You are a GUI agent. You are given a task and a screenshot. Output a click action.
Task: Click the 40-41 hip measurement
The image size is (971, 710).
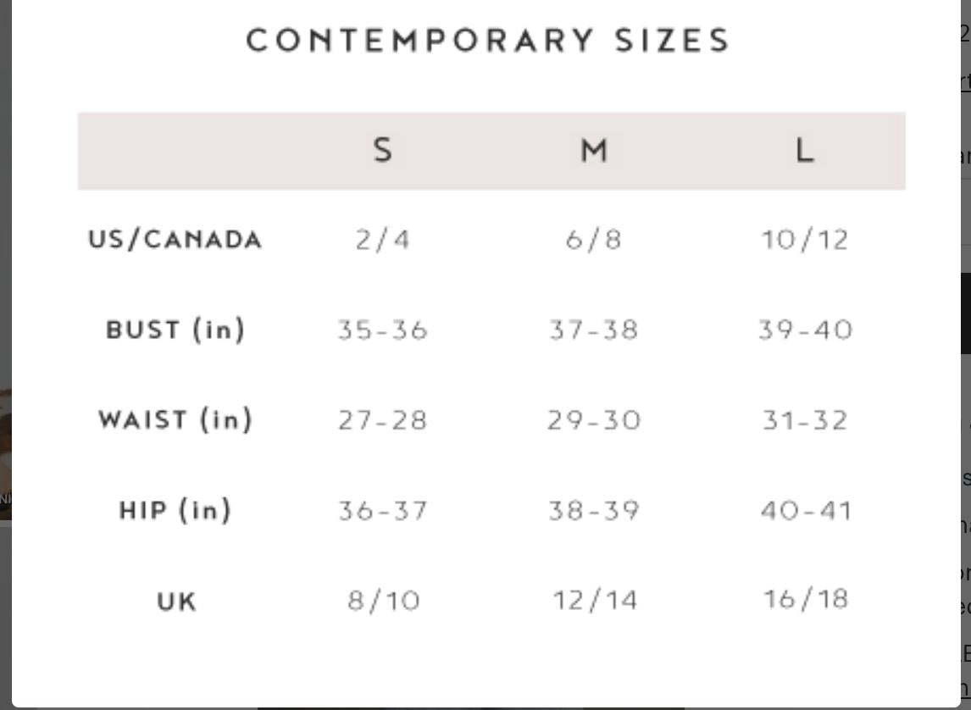(805, 510)
